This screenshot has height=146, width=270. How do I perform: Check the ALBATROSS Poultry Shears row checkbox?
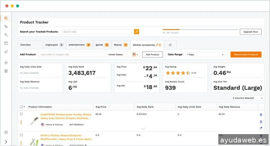click(21, 114)
